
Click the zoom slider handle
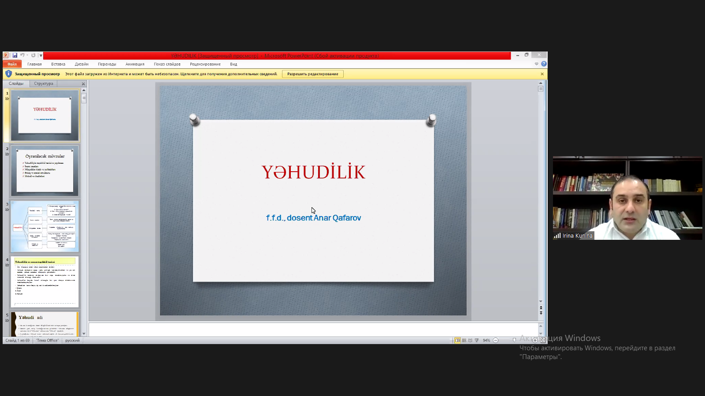[514, 341]
